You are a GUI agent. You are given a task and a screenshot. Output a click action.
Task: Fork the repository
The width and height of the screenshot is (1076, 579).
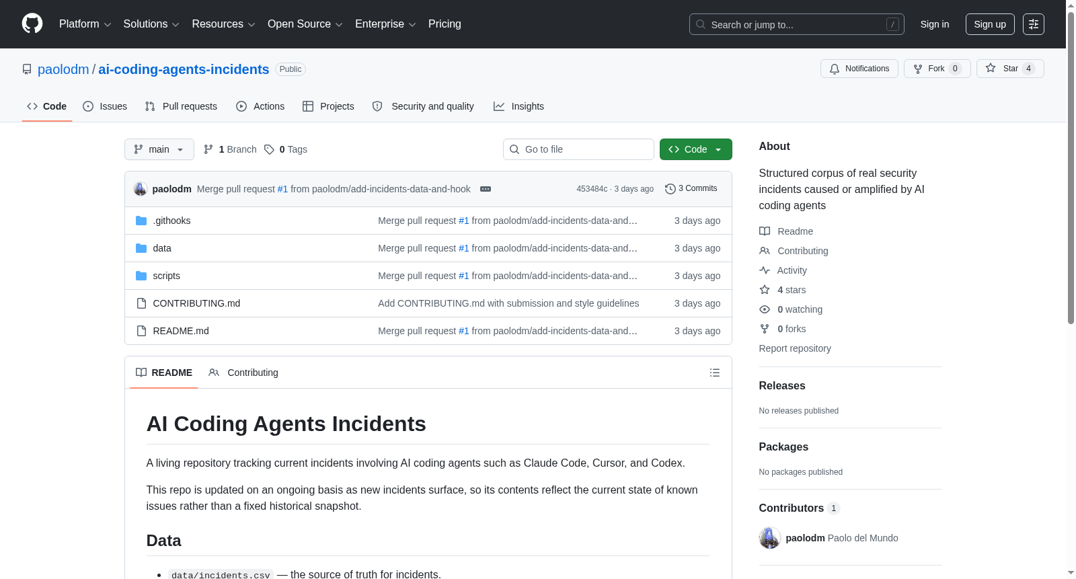coord(937,69)
